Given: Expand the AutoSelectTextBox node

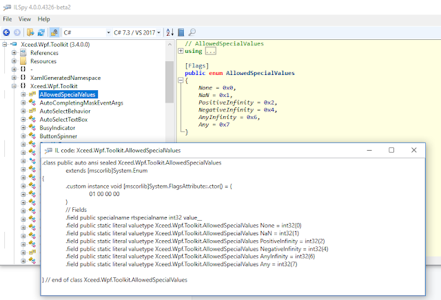Looking at the screenshot, I should coord(23,120).
